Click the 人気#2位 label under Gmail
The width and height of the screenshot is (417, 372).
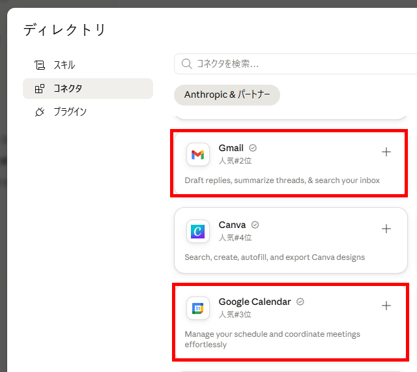pos(235,161)
